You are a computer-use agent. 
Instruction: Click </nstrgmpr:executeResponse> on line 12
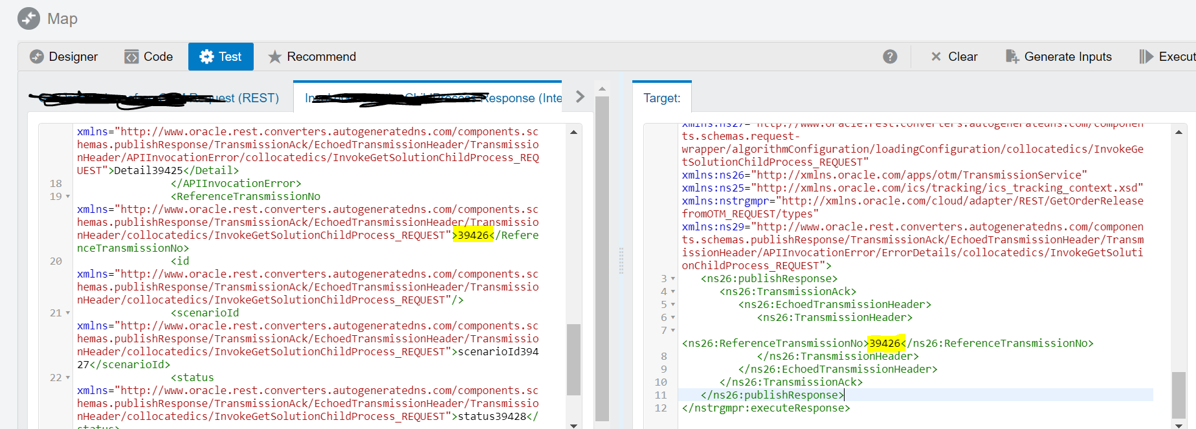point(766,408)
